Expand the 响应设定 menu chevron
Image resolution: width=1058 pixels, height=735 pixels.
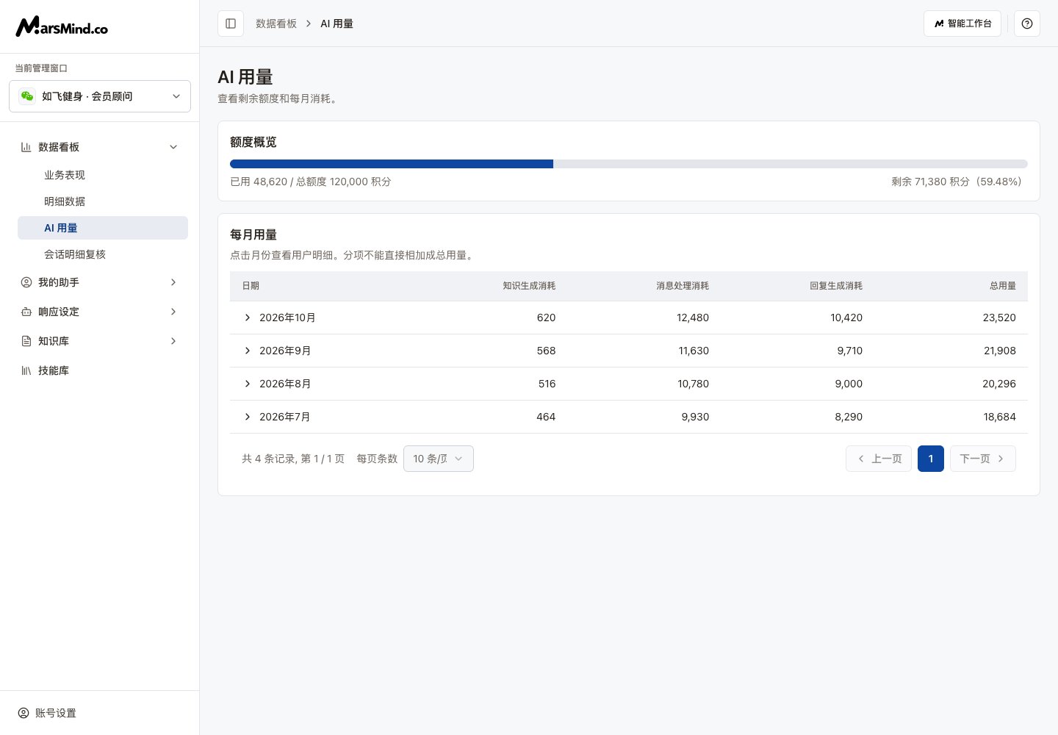(173, 312)
